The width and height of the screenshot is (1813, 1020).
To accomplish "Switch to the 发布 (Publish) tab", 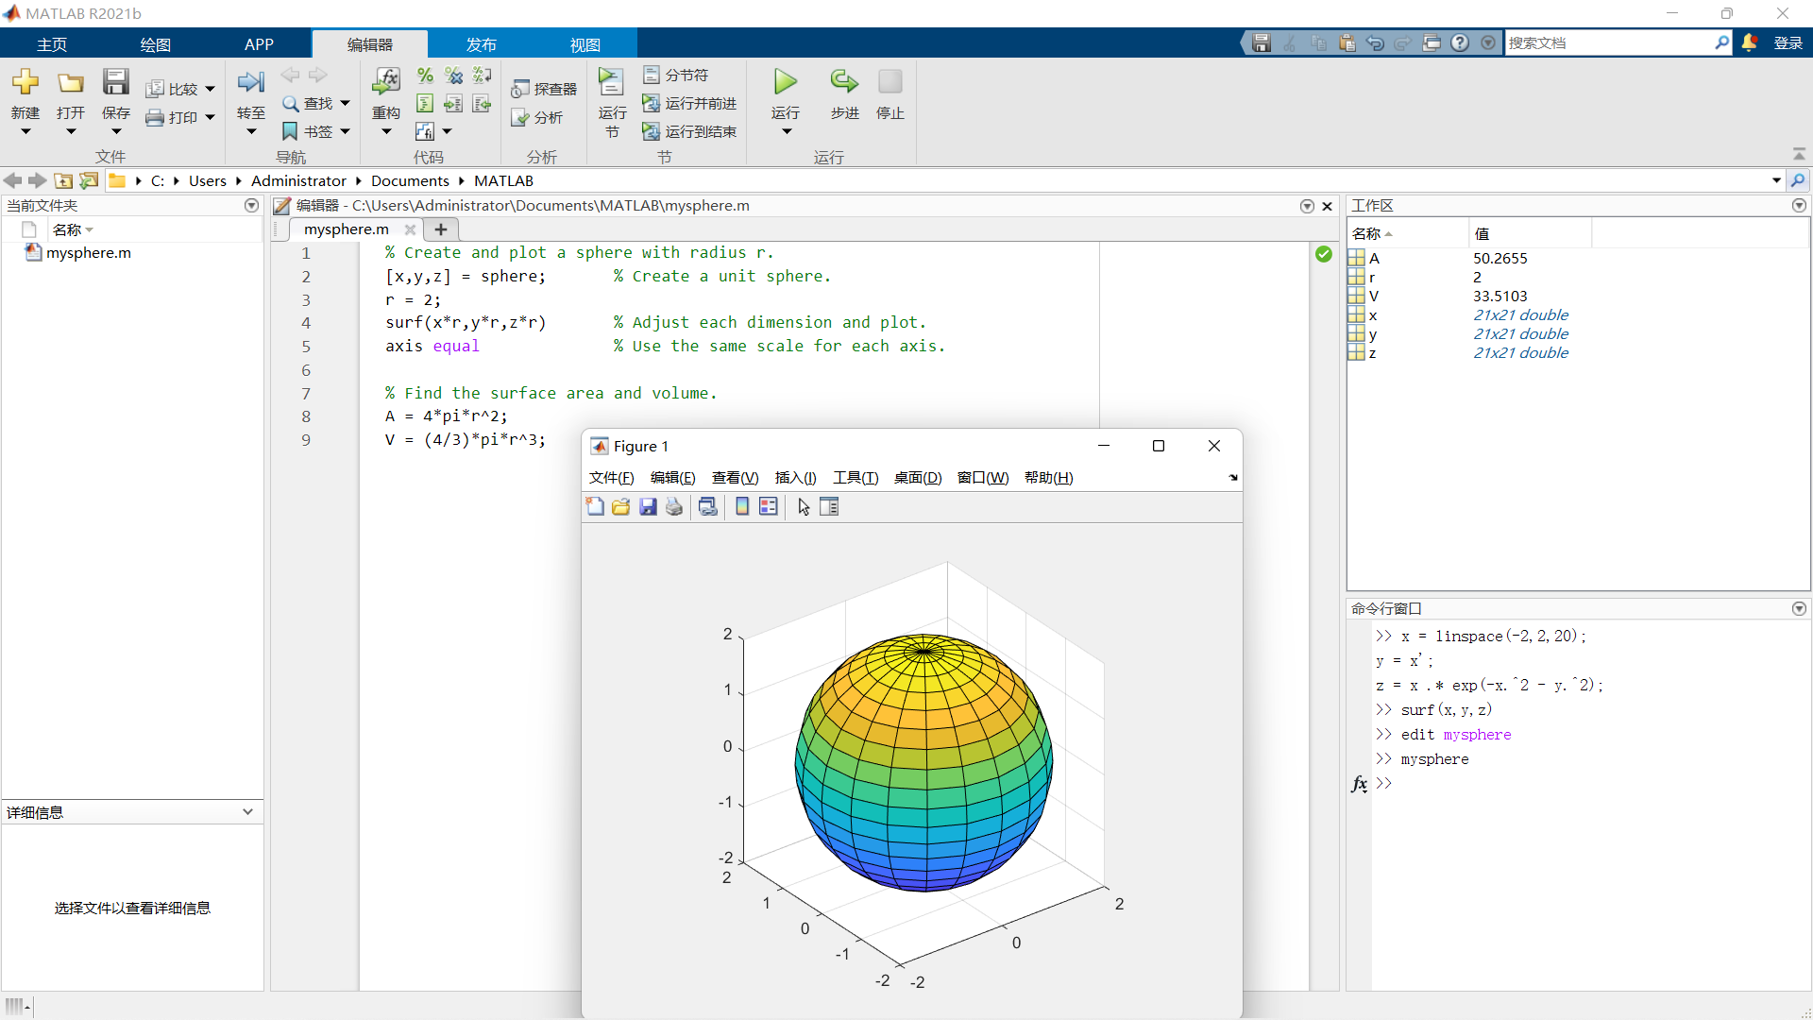I will pos(482,44).
